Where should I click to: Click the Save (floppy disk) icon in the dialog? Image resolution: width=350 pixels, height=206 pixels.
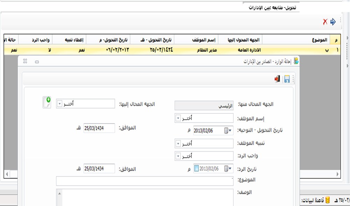click(x=287, y=79)
